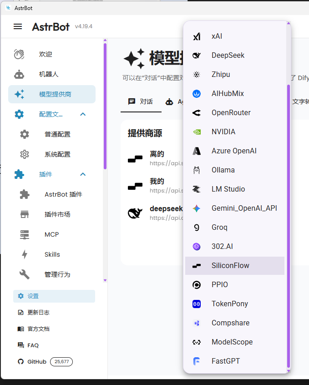The height and width of the screenshot is (385, 309).
Task: Click the Compshare logo icon
Action: point(197,323)
